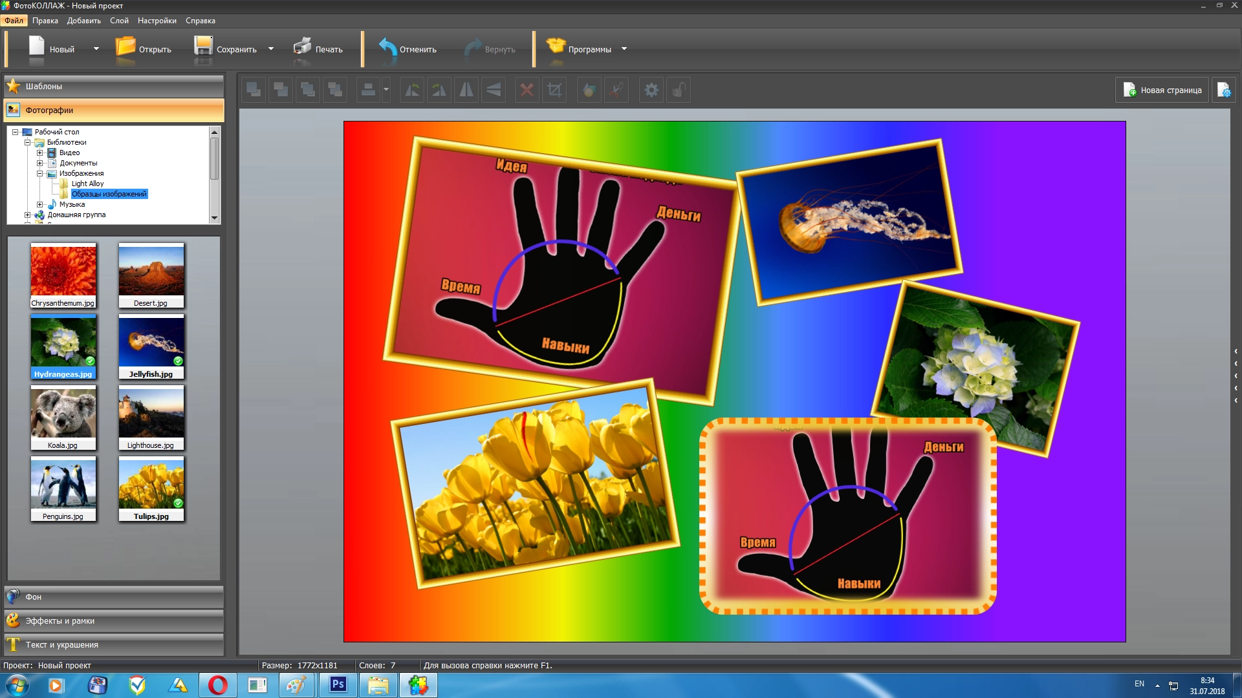Open the Эффекты и рамки panel

click(x=114, y=620)
